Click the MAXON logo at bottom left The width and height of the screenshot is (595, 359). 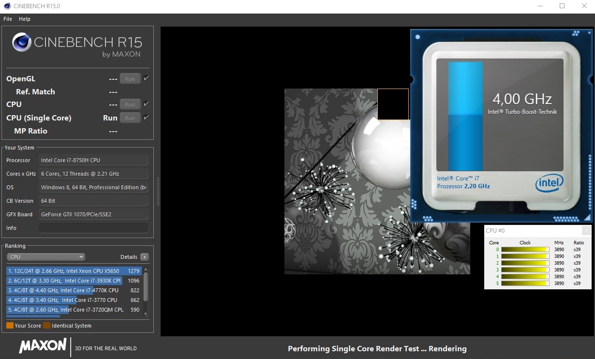(x=43, y=345)
